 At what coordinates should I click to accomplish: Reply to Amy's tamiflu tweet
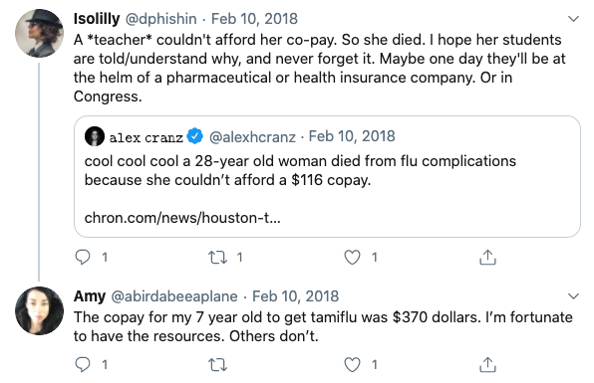[83, 364]
